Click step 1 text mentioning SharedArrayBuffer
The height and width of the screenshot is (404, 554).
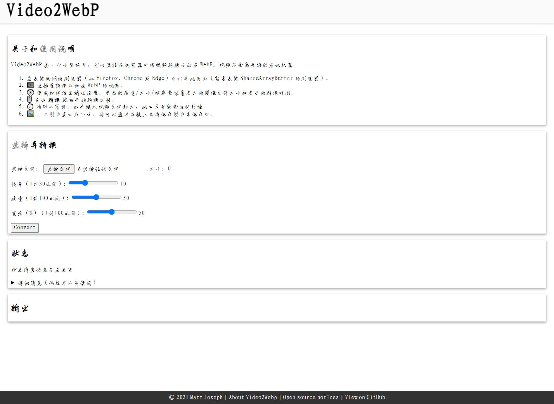(x=177, y=78)
